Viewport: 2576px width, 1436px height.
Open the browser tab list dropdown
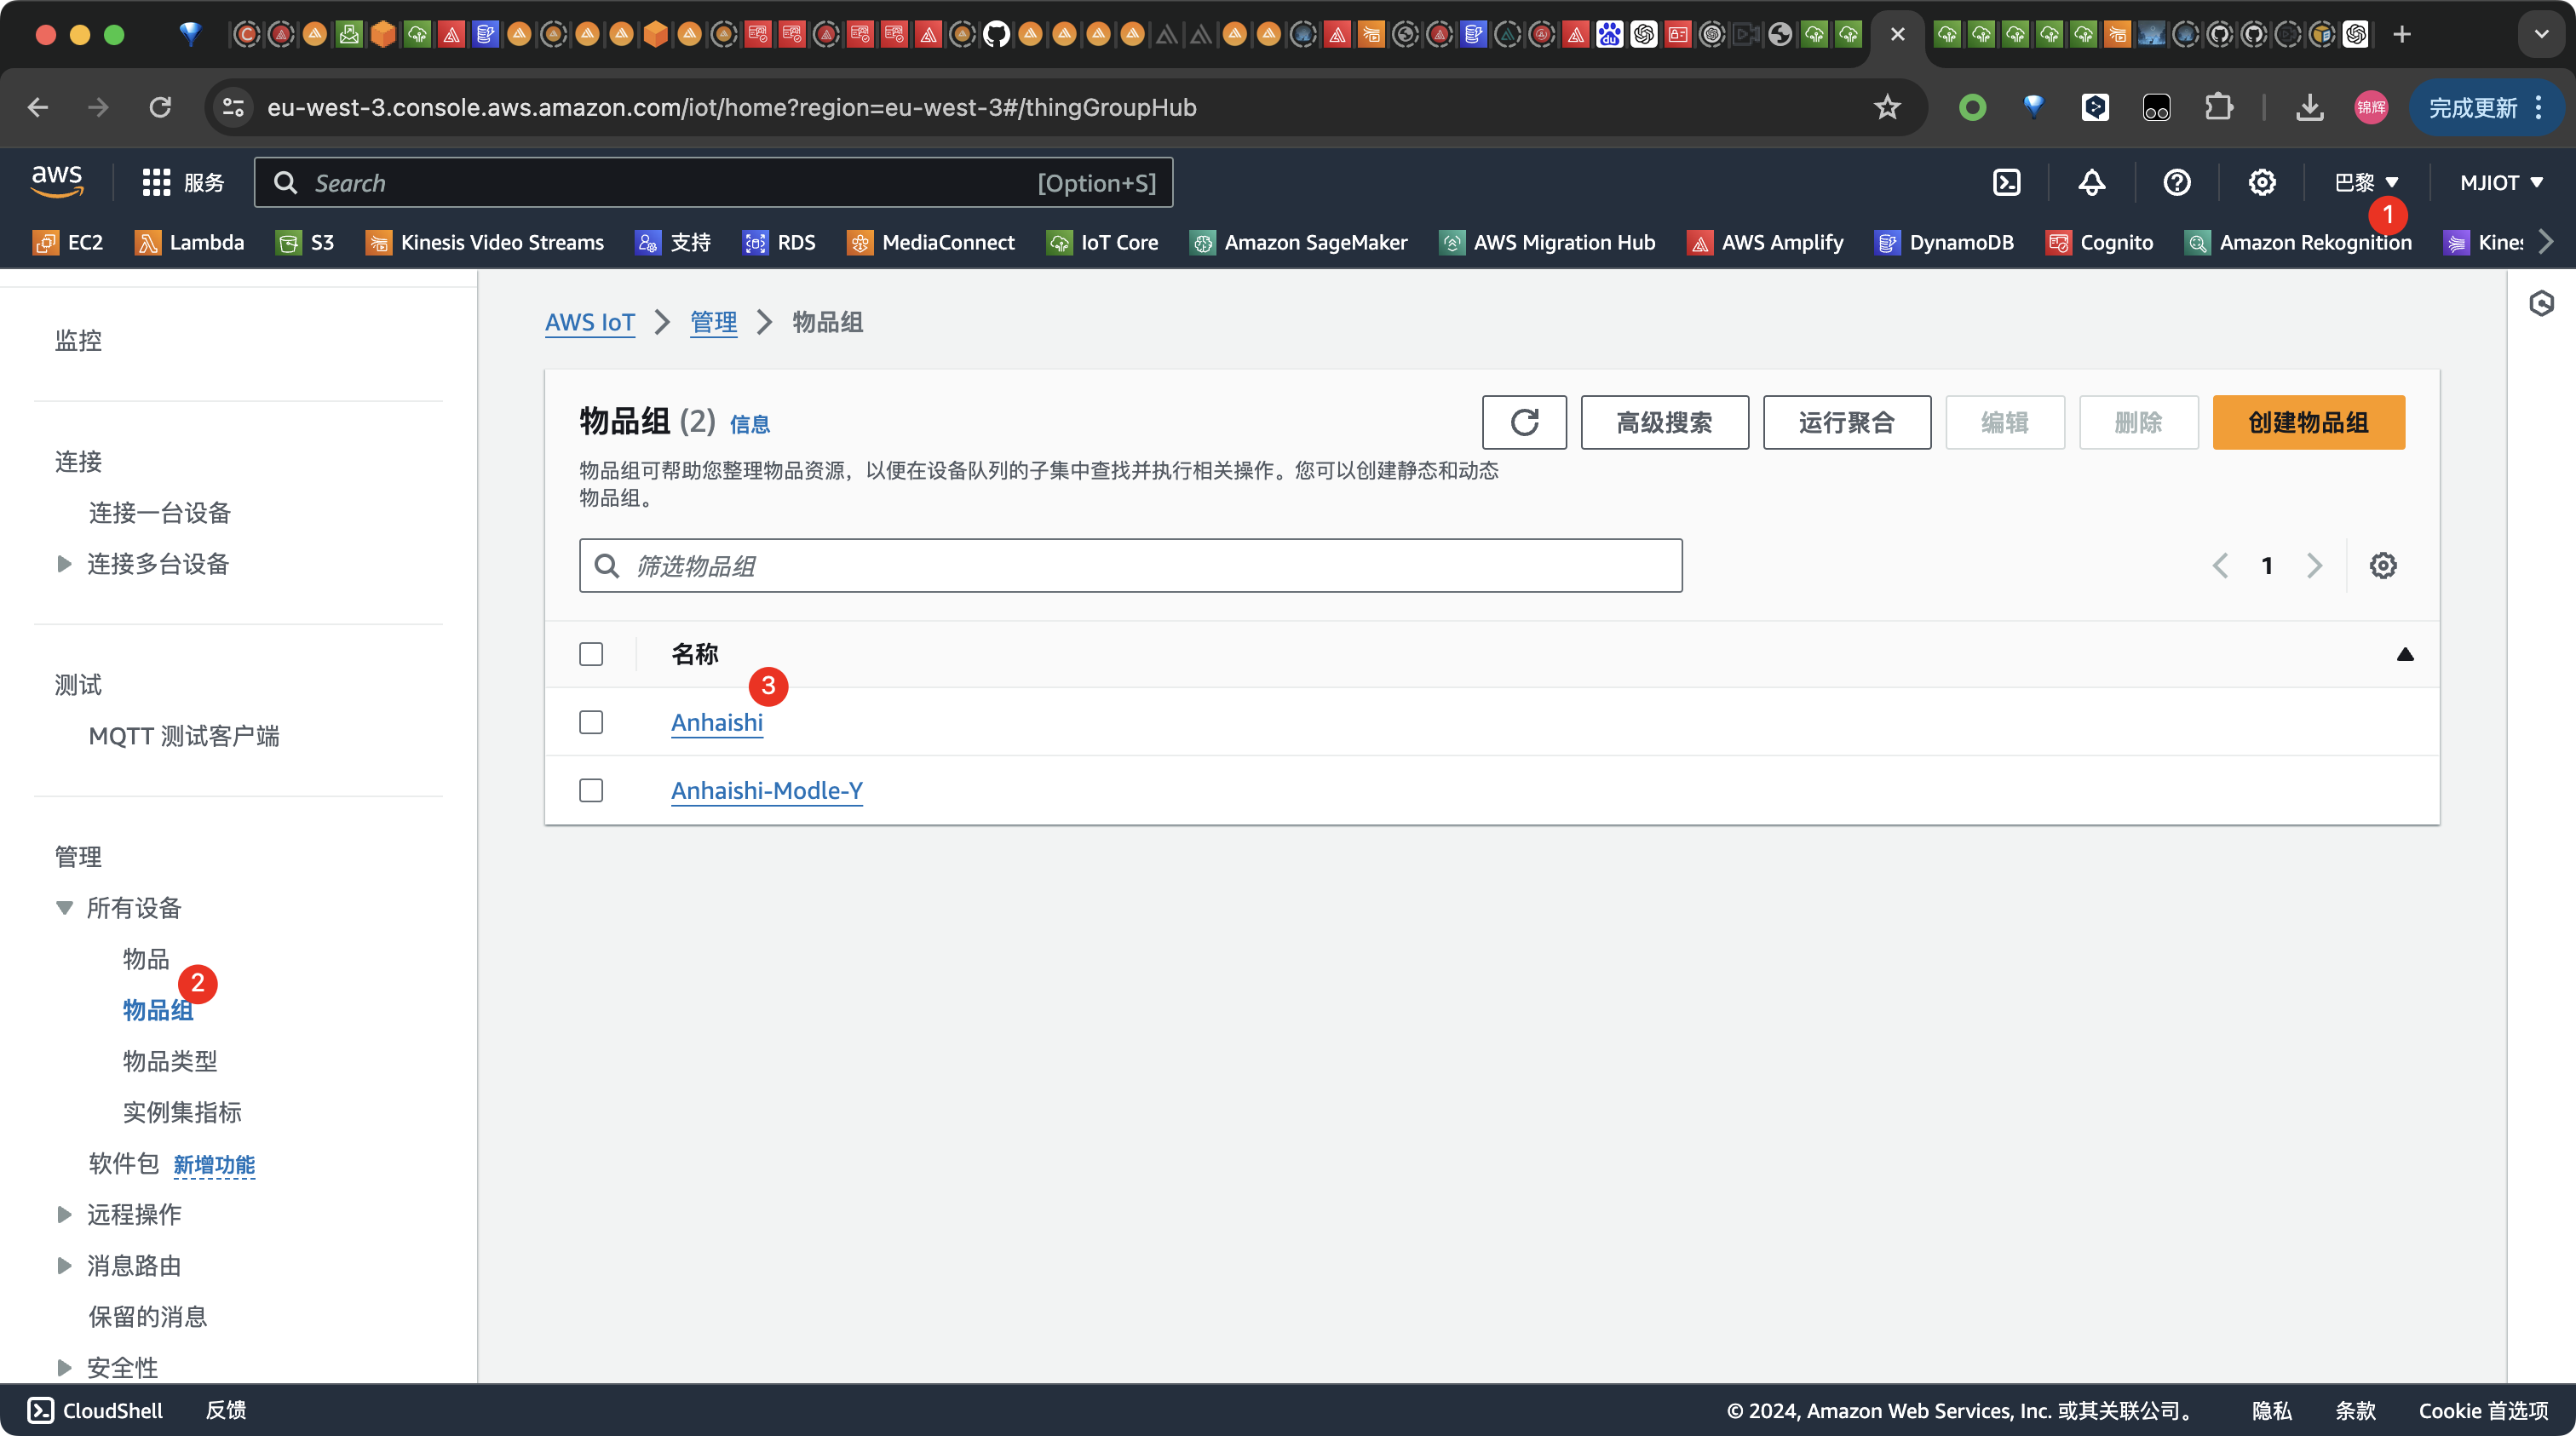click(x=2541, y=34)
